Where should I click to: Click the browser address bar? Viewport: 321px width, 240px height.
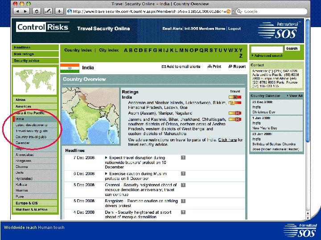pos(148,12)
